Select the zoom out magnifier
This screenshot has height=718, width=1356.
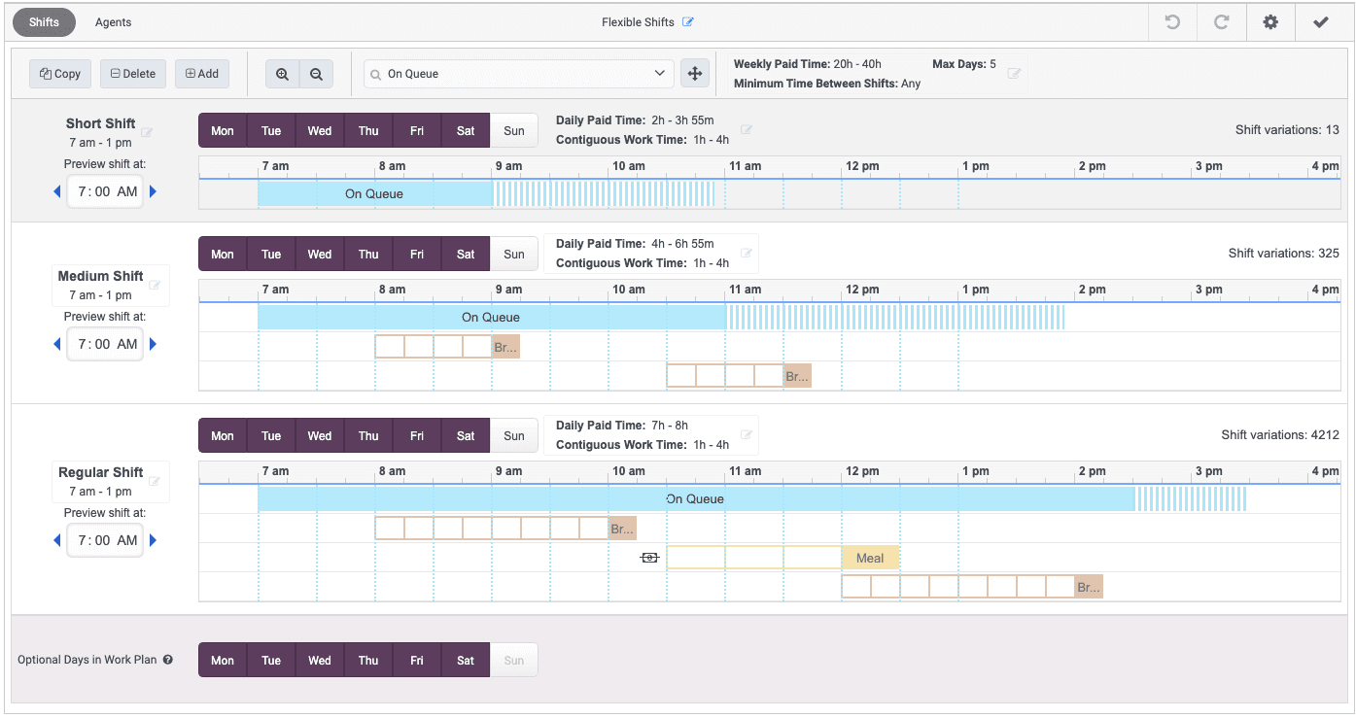(x=316, y=73)
